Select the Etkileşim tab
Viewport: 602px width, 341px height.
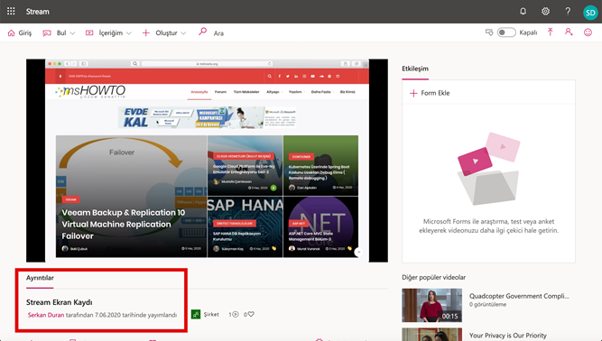[415, 69]
